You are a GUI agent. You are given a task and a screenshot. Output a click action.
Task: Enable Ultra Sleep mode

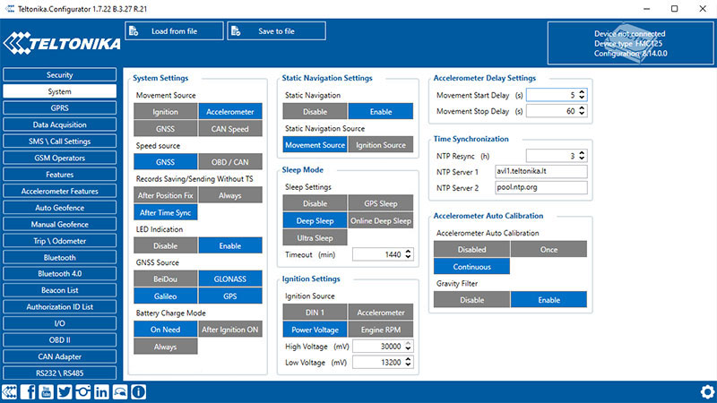(x=309, y=238)
